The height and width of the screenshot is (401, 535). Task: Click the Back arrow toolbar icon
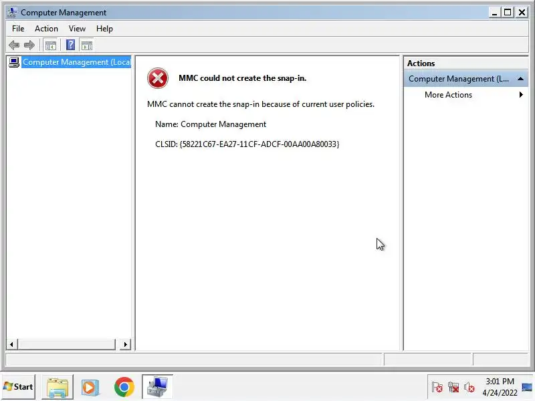click(x=14, y=45)
